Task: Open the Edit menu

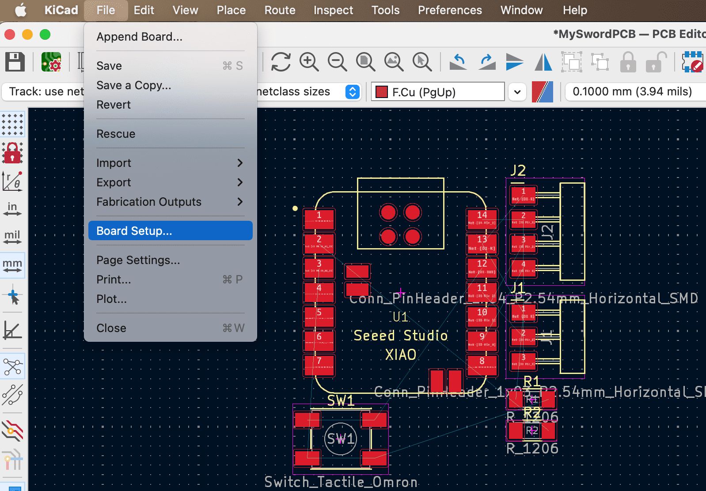Action: coord(144,10)
